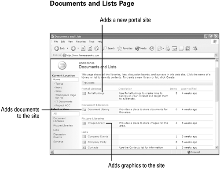
Task: Select Picture Libraries view in sidebar
Action: tap(63, 125)
